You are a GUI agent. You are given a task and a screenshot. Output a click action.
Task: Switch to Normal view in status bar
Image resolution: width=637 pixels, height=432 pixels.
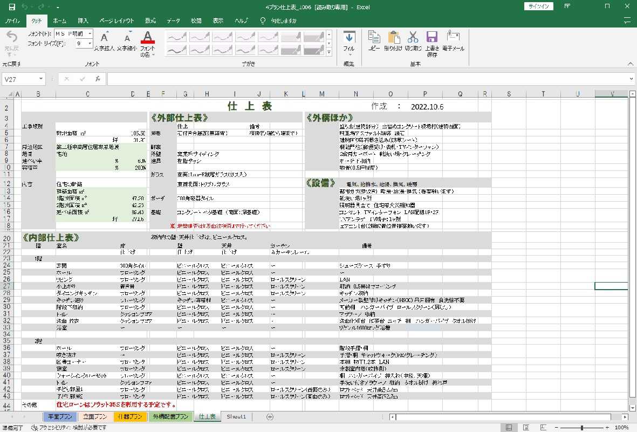[x=509, y=428]
